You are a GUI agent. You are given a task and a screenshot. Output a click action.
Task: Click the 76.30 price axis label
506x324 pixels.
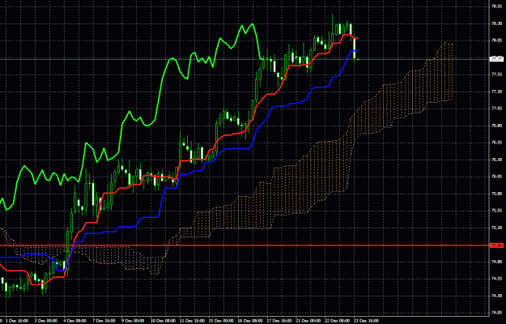[496, 160]
